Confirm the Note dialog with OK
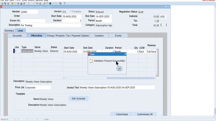 click(119, 69)
